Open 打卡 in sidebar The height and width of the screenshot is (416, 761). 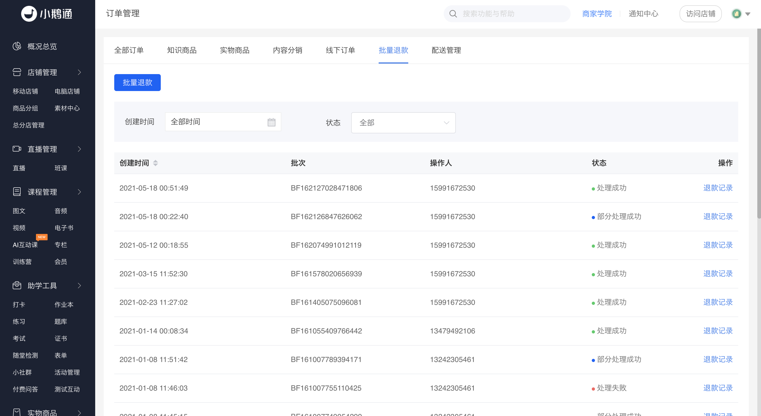(19, 305)
